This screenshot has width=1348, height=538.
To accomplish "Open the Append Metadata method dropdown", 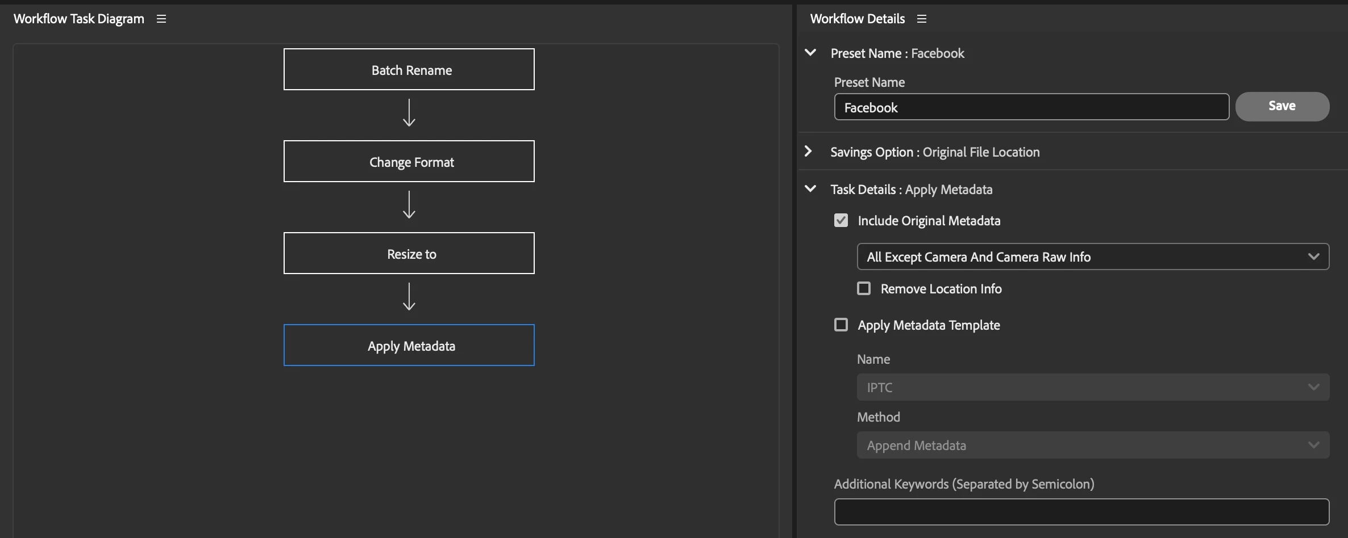I will [1092, 445].
